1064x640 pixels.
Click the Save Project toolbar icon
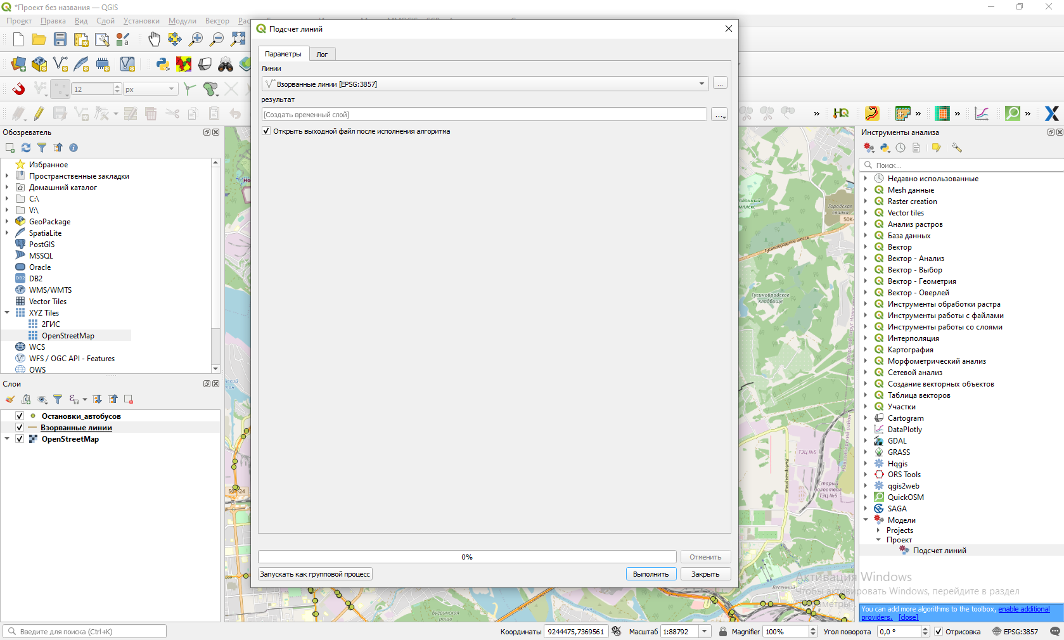[x=60, y=40]
